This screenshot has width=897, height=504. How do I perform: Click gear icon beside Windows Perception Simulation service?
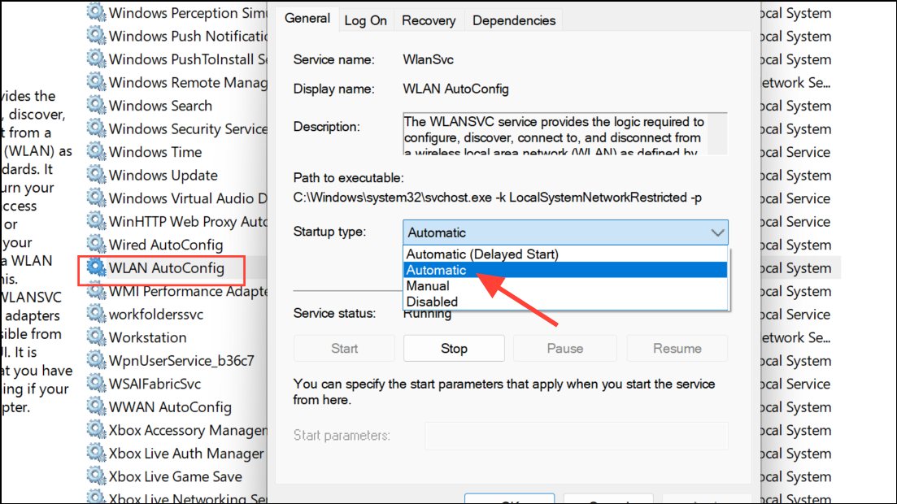pyautogui.click(x=96, y=12)
